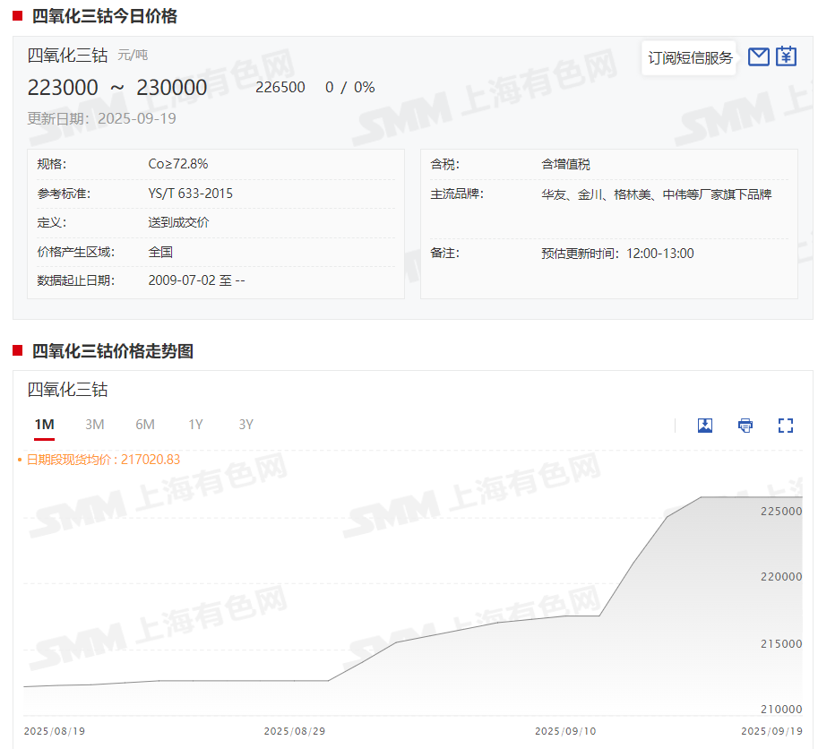The height and width of the screenshot is (749, 818).
Task: Click the 2025/09/10 date axis label
Action: [x=565, y=731]
